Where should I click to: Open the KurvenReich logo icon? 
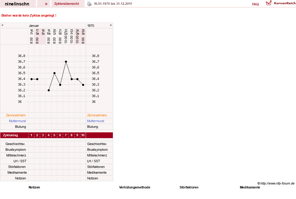pos(269,3)
